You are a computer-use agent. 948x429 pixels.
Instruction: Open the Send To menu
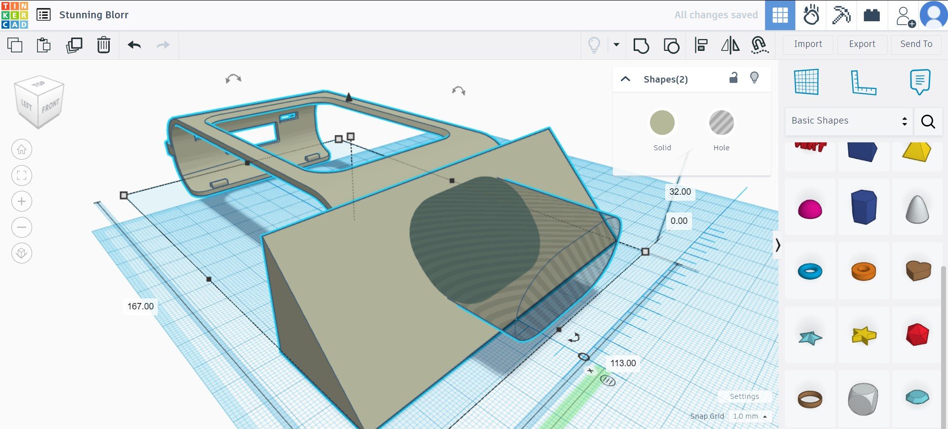pyautogui.click(x=916, y=44)
